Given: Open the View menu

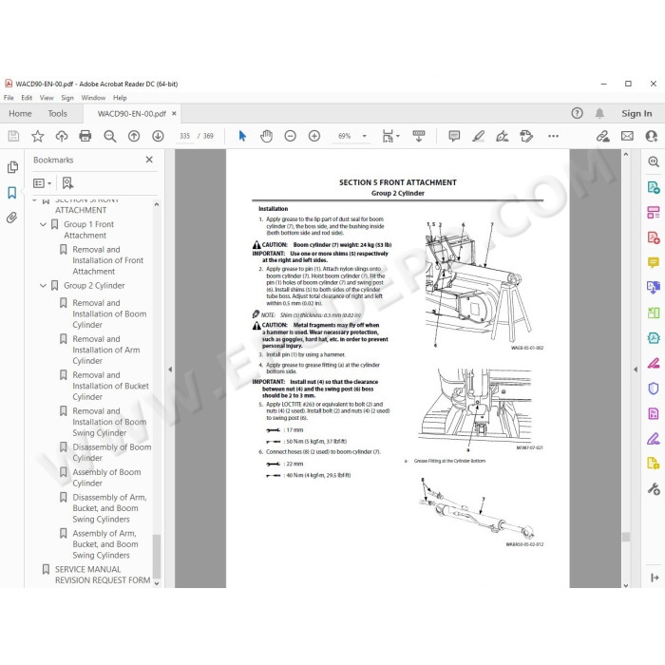Looking at the screenshot, I should pyautogui.click(x=47, y=98).
